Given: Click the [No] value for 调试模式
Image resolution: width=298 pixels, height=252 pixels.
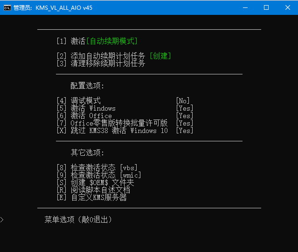Looking at the screenshot, I should tap(183, 100).
